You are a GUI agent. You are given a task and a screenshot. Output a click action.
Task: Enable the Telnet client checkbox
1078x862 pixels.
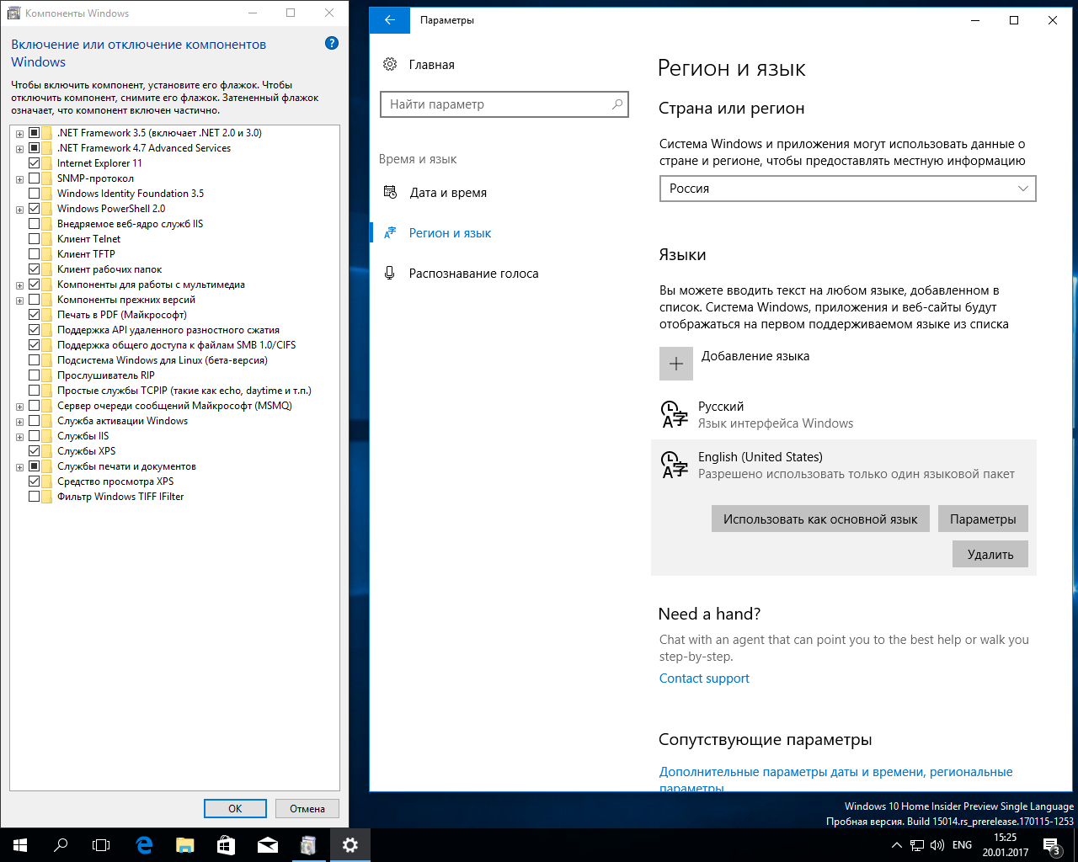click(35, 239)
